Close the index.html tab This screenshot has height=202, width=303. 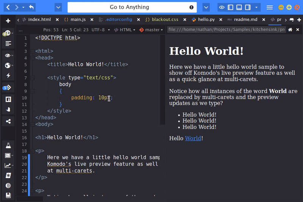coord(57,20)
